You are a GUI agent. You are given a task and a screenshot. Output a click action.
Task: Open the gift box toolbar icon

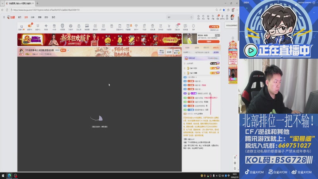point(112,26)
